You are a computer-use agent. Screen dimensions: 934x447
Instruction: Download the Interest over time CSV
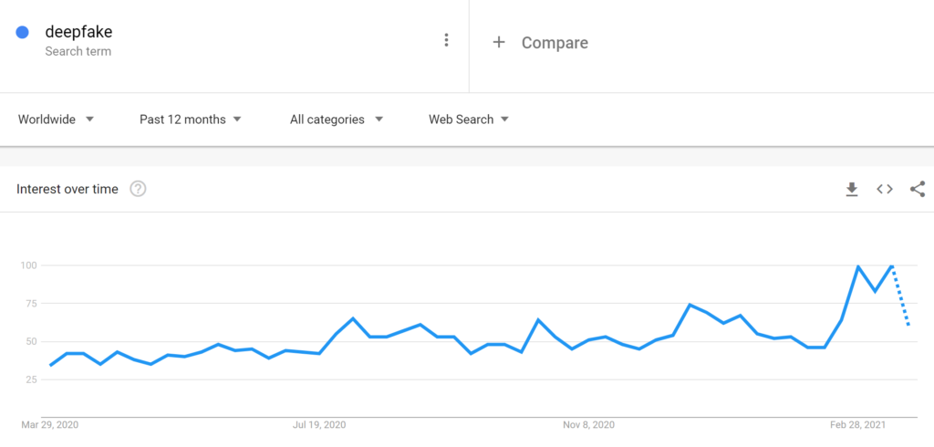tap(852, 190)
